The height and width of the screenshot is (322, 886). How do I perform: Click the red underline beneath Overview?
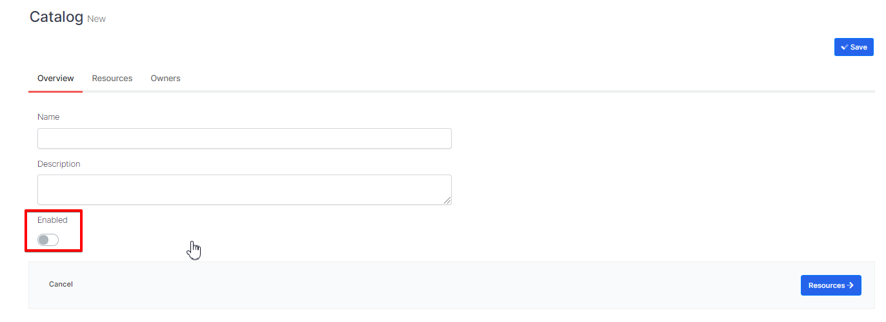(x=55, y=91)
